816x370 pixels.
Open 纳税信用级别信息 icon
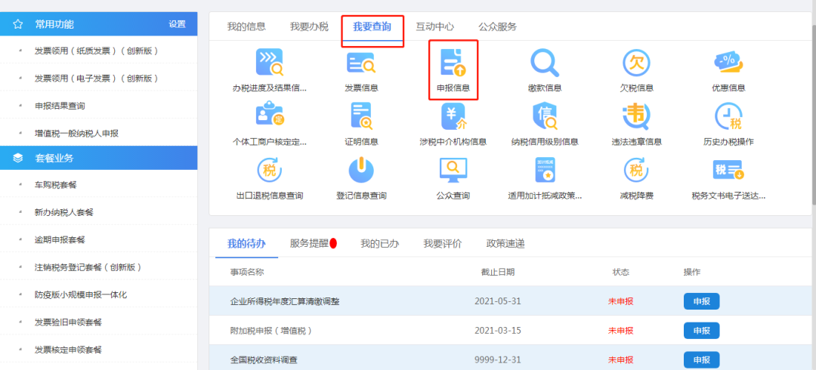[x=544, y=116]
